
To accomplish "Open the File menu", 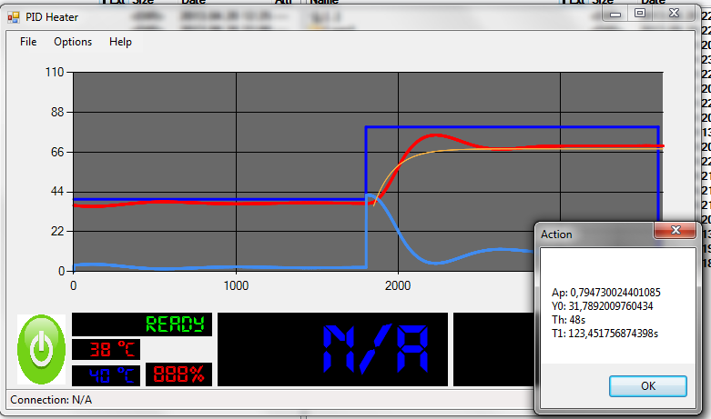I will [28, 42].
